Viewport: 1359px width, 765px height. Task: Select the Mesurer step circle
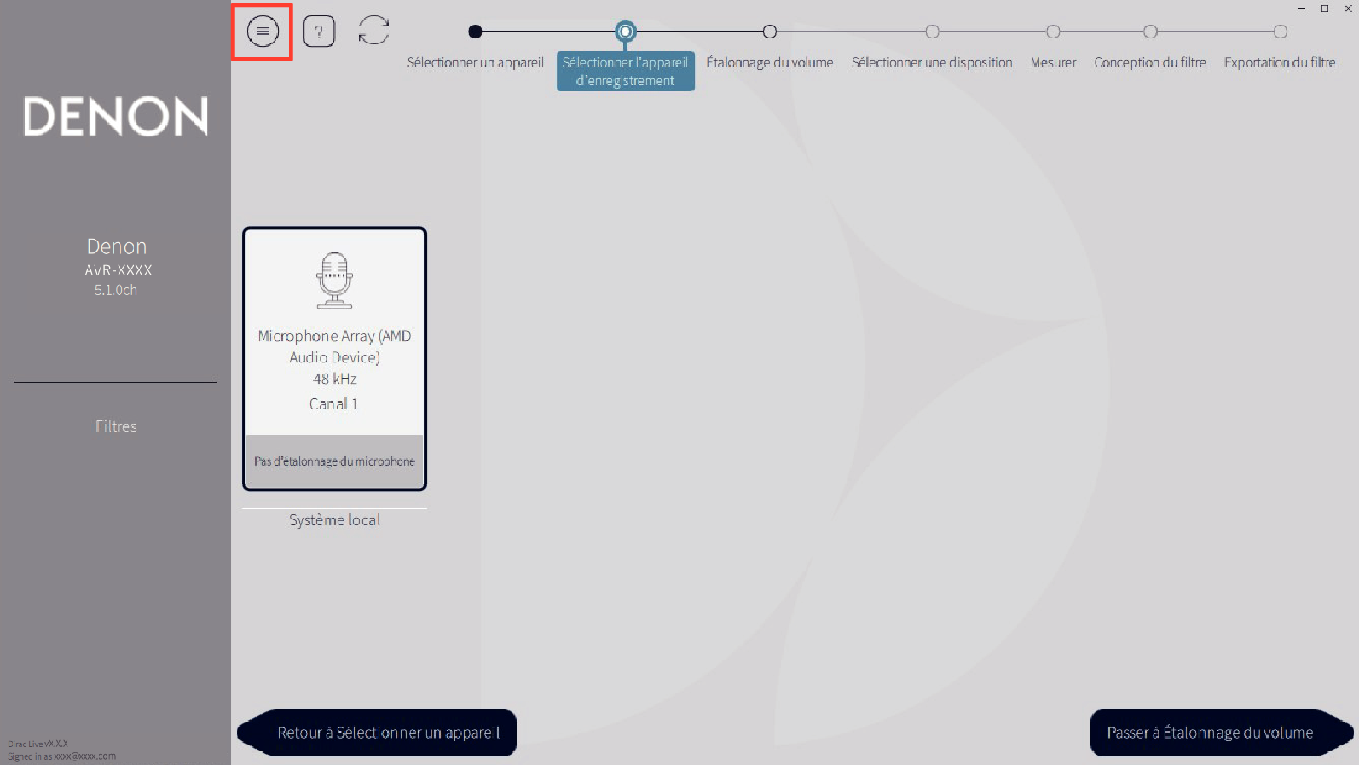(1053, 32)
